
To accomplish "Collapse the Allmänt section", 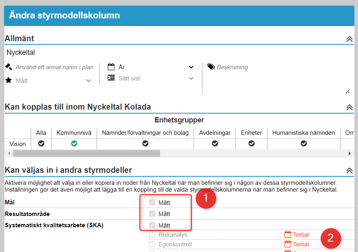I will click(x=349, y=39).
